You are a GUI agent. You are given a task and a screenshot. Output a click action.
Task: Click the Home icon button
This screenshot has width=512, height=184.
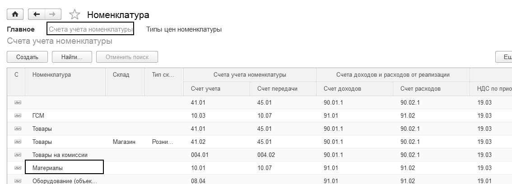15,14
